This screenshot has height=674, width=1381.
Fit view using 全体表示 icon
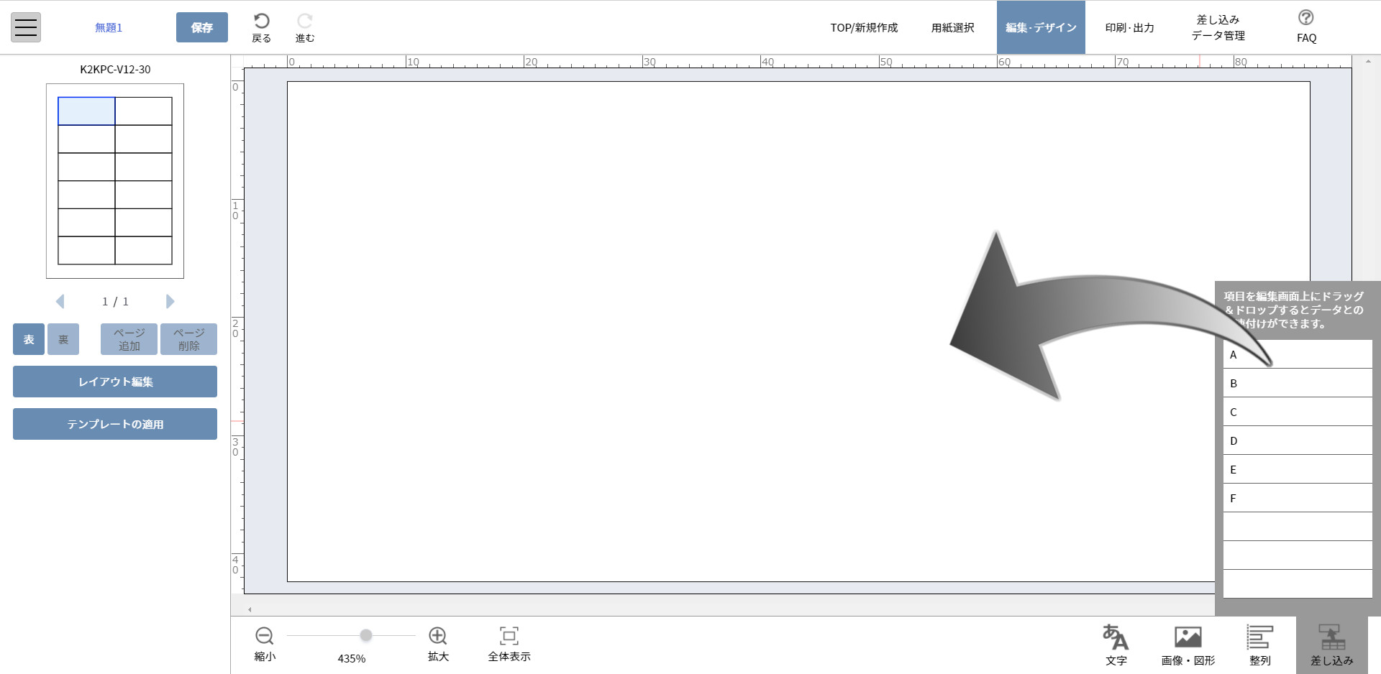509,636
